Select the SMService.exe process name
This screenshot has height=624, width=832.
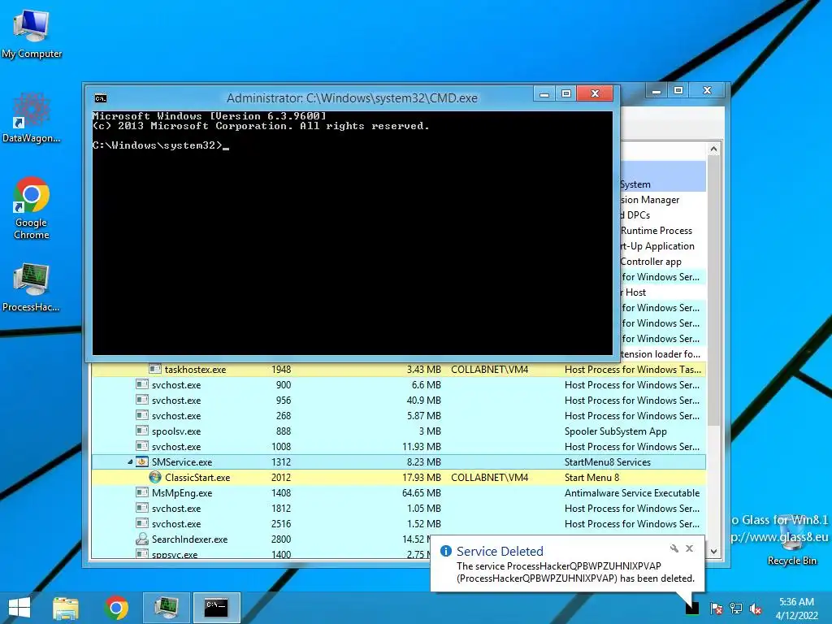coord(182,461)
